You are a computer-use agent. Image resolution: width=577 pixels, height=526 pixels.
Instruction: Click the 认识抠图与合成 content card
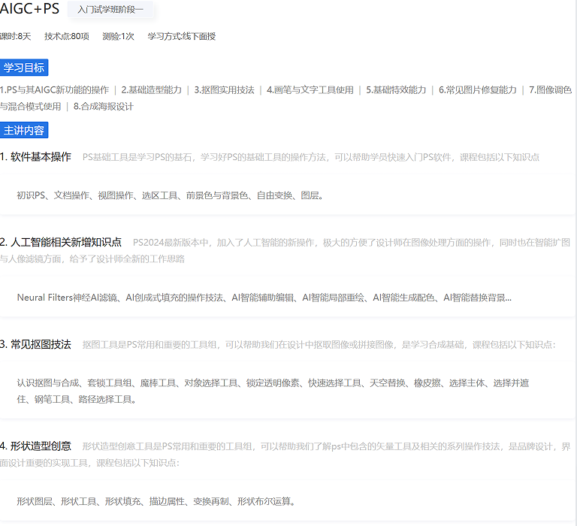287,391
